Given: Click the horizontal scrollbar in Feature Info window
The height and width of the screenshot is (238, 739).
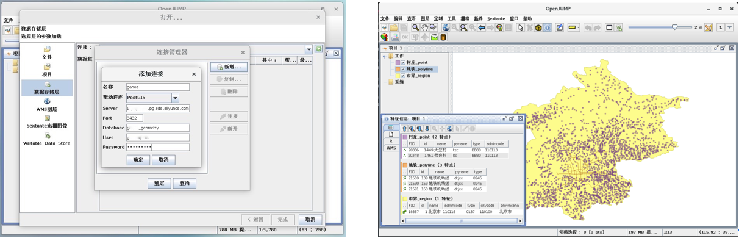Looking at the screenshot, I should tap(461, 220).
